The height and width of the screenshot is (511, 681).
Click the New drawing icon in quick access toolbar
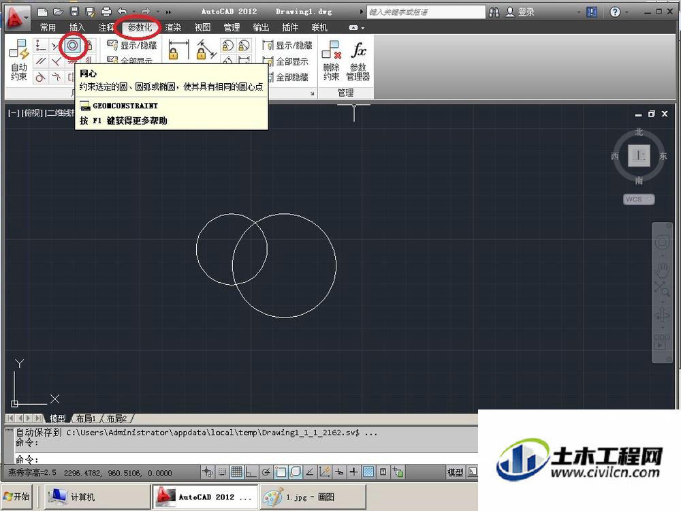point(42,12)
